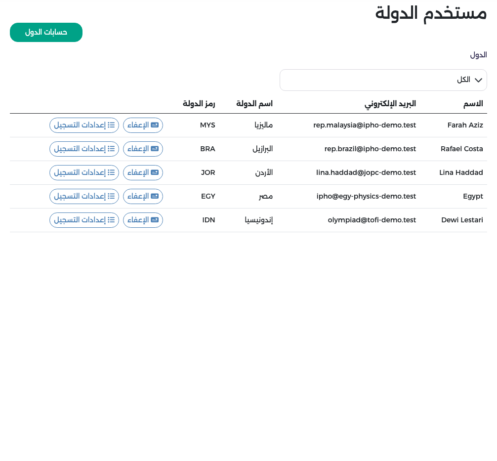Open الإعفاء for Rafael Costa row

click(143, 149)
